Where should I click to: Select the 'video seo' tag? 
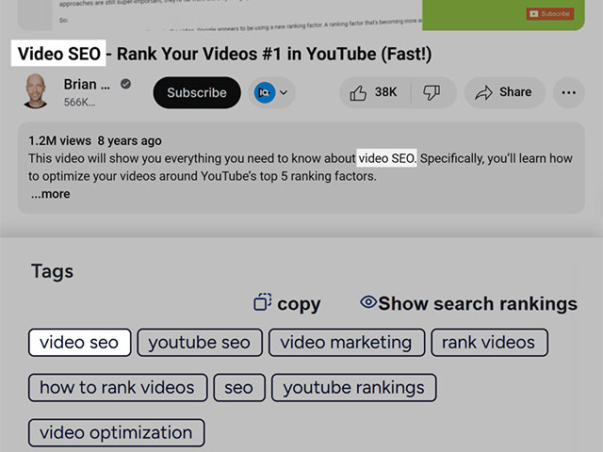tap(79, 343)
